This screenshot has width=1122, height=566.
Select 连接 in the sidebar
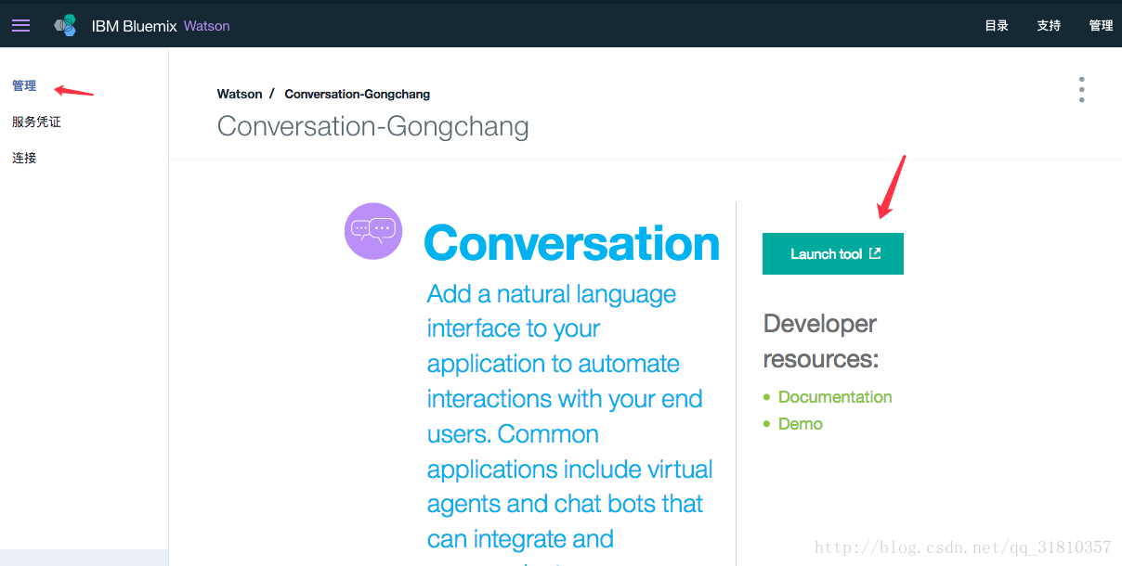coord(24,158)
